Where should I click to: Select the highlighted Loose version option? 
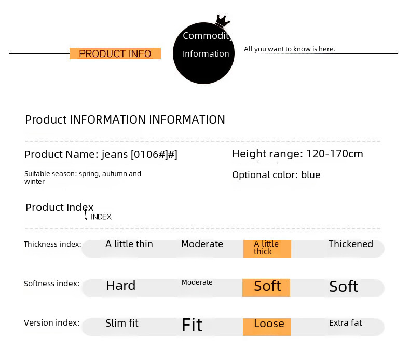click(x=268, y=324)
